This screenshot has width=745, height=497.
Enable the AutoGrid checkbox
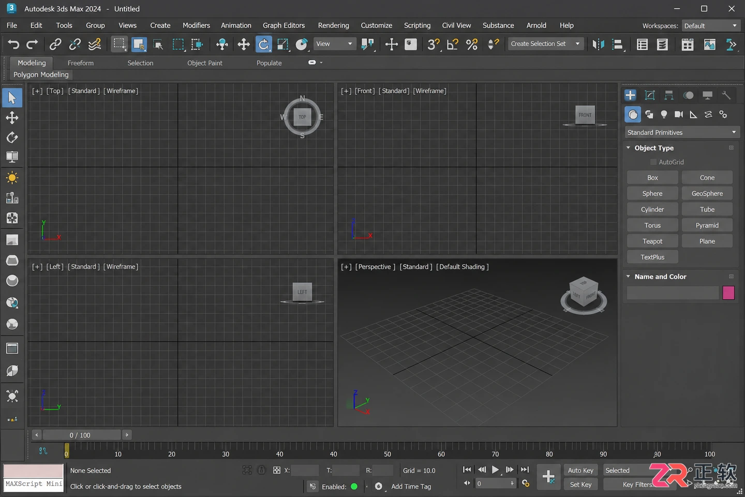653,162
